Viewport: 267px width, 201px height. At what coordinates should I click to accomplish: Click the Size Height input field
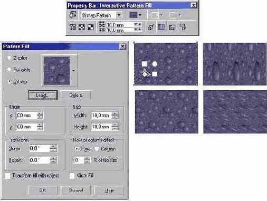click(101, 127)
